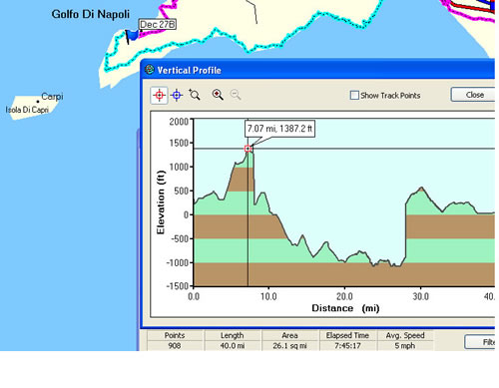The image size is (499, 388).
Task: Click the Area column header
Action: coord(289,335)
